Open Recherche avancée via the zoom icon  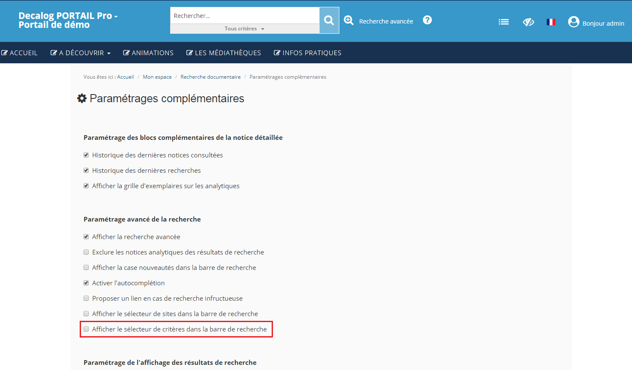pyautogui.click(x=349, y=20)
